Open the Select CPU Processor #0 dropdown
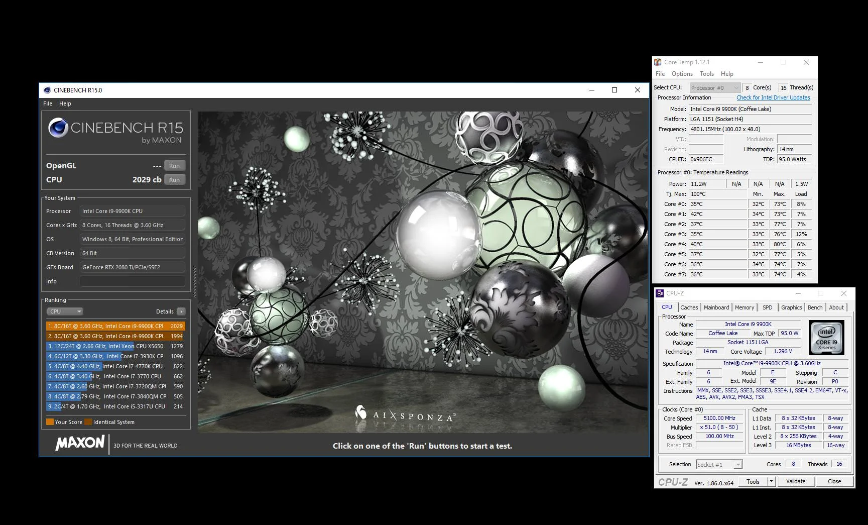This screenshot has height=525, width=868. click(x=715, y=87)
